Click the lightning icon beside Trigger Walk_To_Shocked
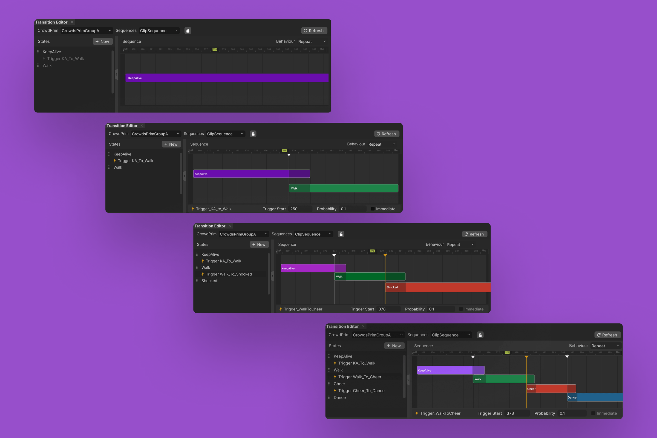Image resolution: width=657 pixels, height=438 pixels. [203, 274]
